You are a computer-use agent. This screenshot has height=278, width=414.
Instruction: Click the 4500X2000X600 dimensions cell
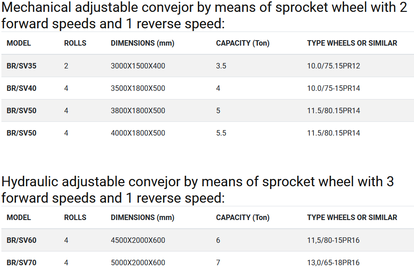138,240
